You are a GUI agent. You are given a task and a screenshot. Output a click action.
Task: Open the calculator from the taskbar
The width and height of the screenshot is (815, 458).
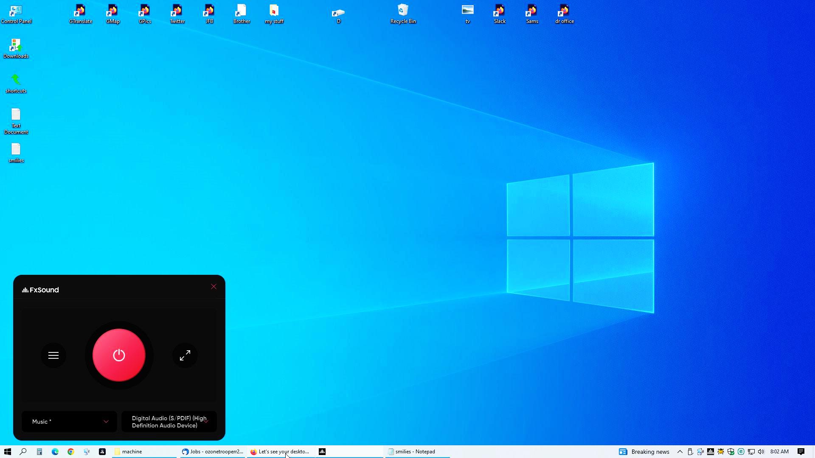coord(39,452)
